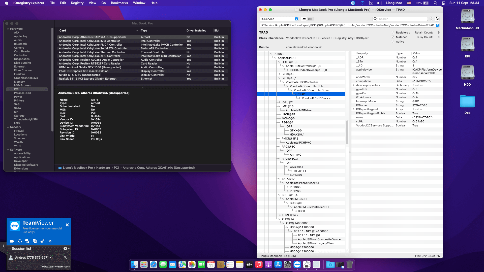Image resolution: width=484 pixels, height=272 pixels.
Task: Open the View menu
Action: point(92,3)
